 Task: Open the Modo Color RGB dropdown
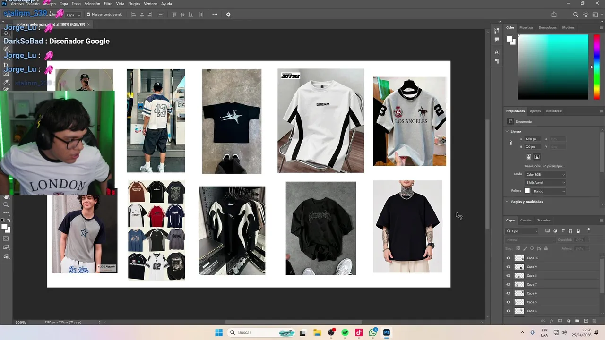click(545, 175)
